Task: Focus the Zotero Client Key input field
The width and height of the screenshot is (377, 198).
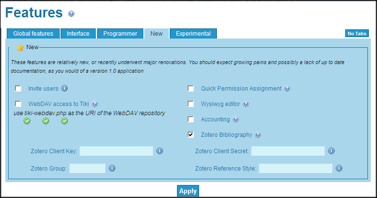Action: pos(116,151)
